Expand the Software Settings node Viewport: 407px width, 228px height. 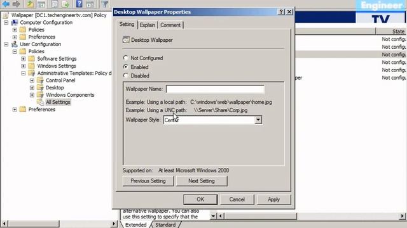click(x=24, y=59)
